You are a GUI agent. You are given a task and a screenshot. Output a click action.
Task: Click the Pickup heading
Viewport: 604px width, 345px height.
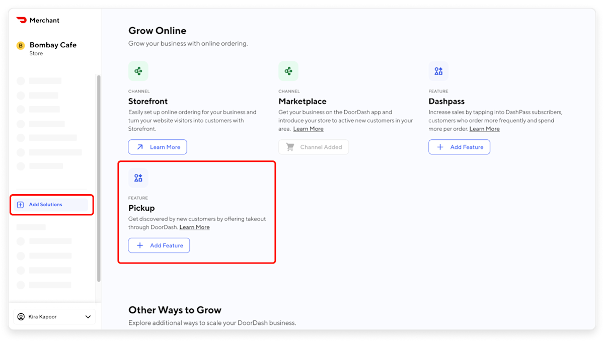(141, 208)
